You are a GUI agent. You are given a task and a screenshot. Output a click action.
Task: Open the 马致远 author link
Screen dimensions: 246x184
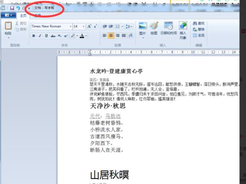point(113,116)
